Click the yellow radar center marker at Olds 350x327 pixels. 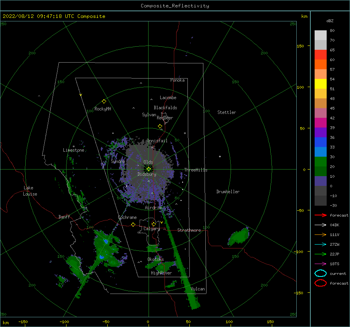pos(149,169)
